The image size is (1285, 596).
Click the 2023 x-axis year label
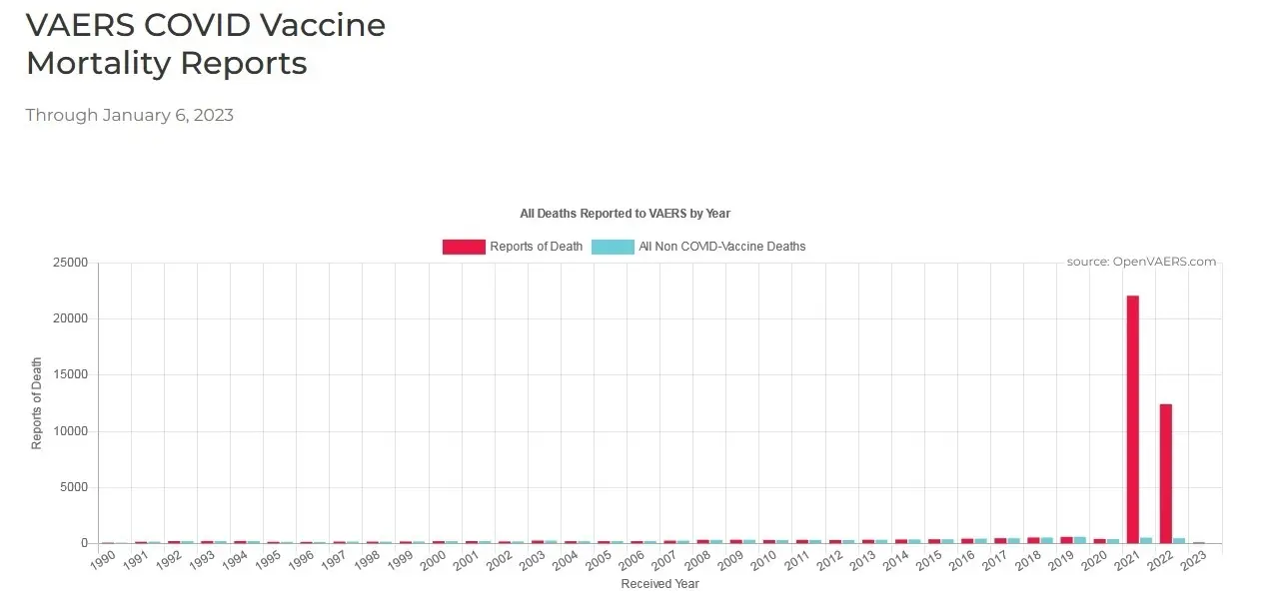pyautogui.click(x=1193, y=561)
